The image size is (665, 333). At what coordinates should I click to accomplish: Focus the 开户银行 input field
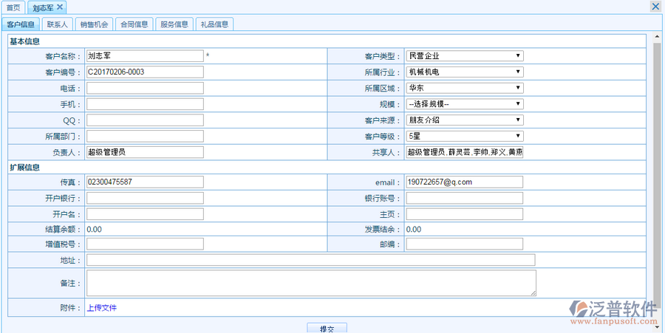click(x=145, y=199)
